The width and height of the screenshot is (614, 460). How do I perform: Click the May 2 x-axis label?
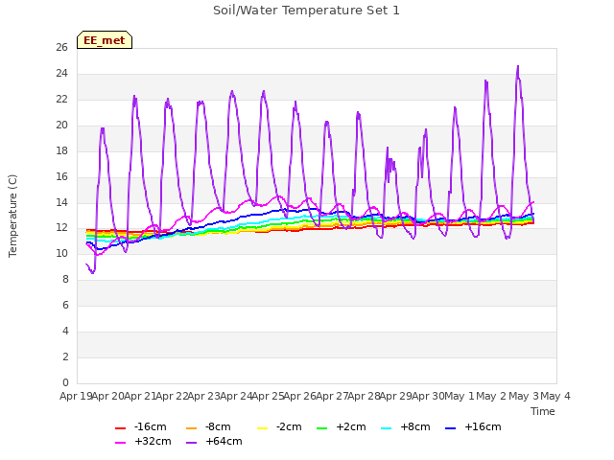(492, 396)
